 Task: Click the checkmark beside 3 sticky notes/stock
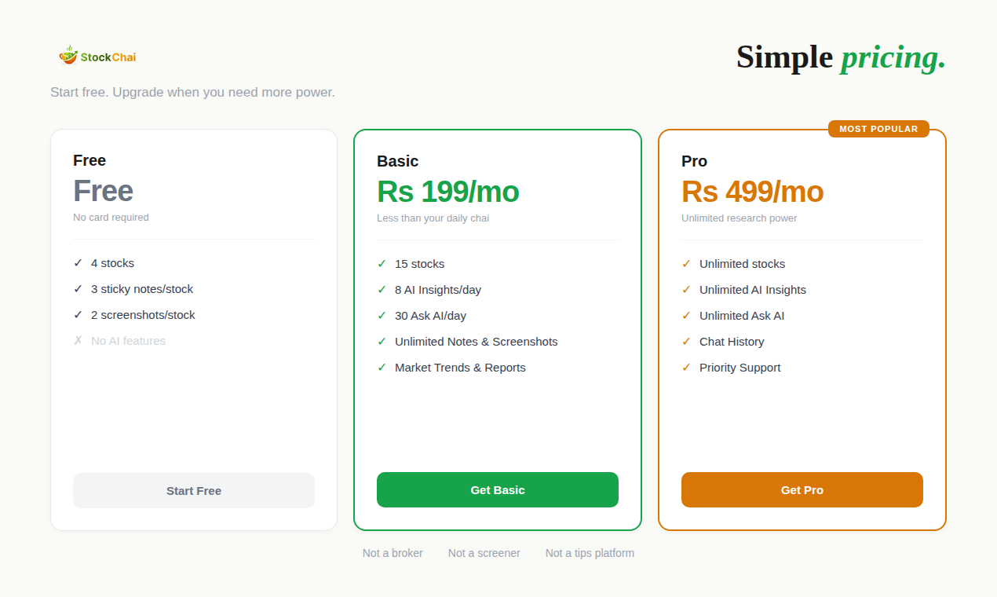pyautogui.click(x=78, y=289)
